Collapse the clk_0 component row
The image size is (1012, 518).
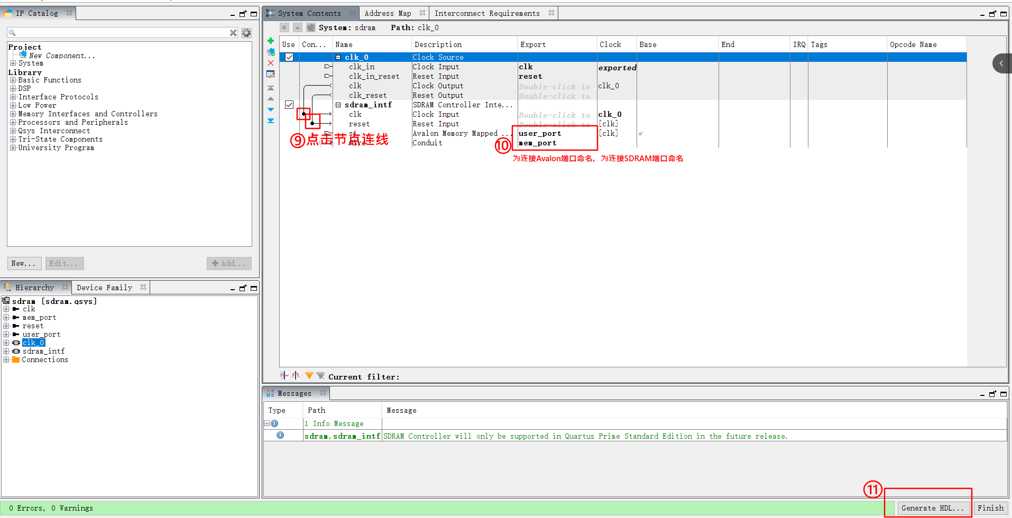click(338, 57)
